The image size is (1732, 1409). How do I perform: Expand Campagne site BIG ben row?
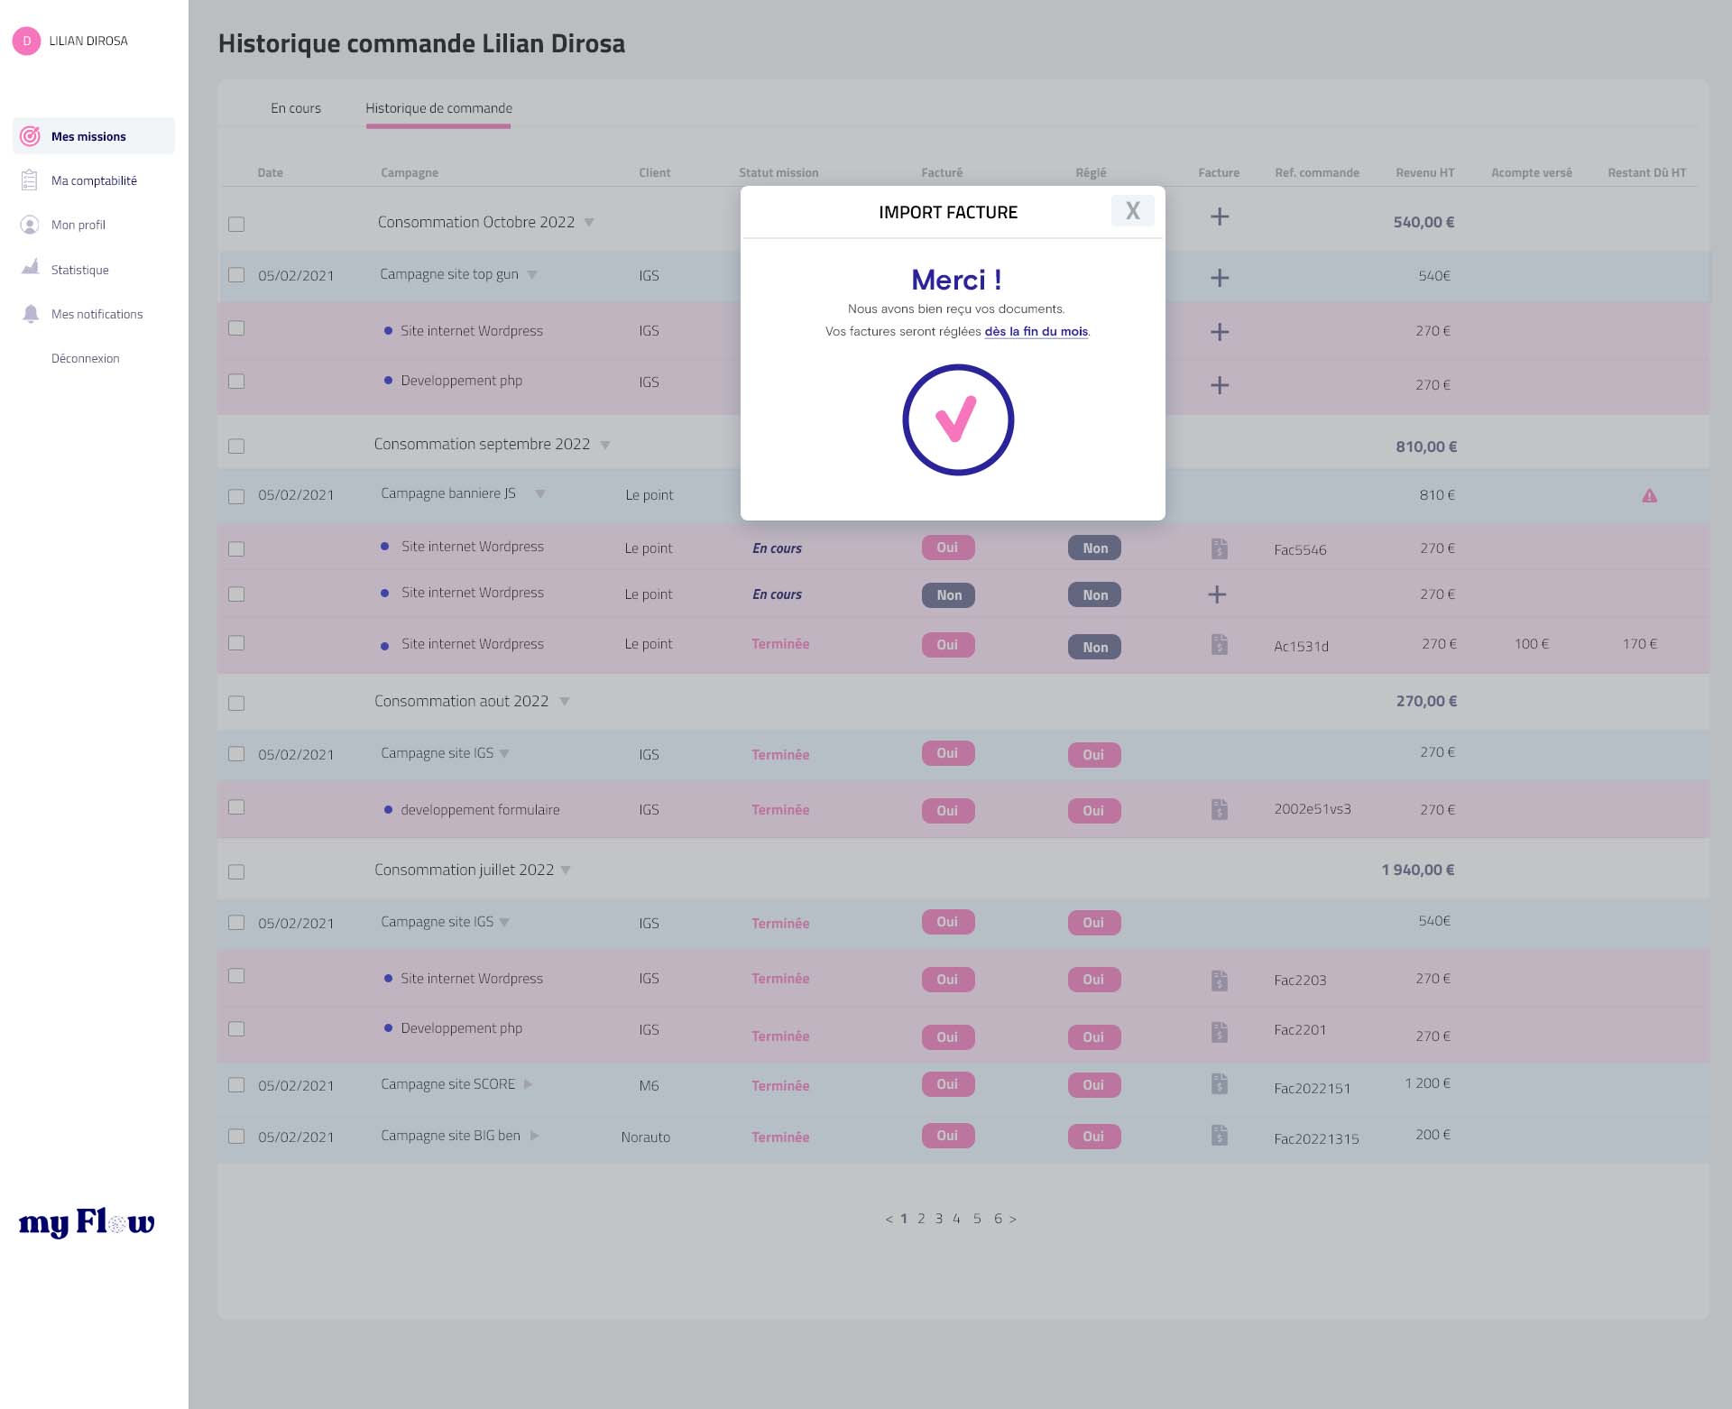point(535,1136)
